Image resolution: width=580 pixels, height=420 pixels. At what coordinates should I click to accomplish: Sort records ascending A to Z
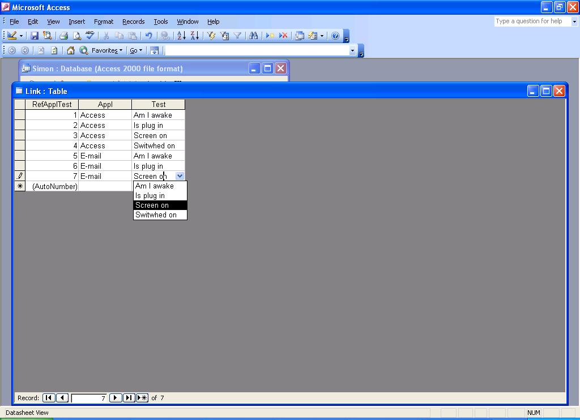pos(181,36)
